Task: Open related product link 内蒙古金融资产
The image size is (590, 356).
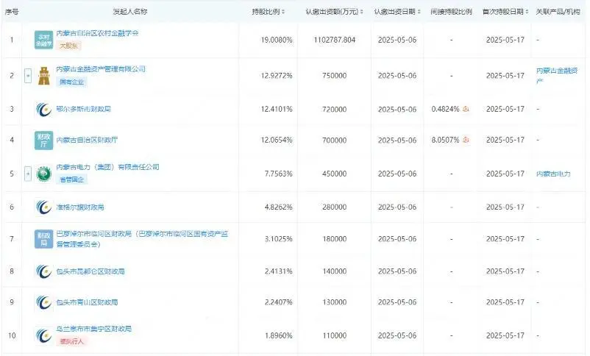Action: [557, 75]
